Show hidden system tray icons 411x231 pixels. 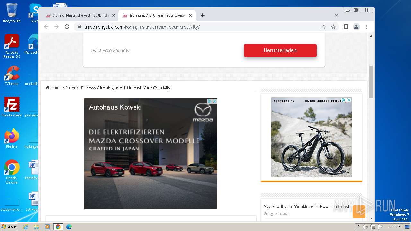coord(358,227)
